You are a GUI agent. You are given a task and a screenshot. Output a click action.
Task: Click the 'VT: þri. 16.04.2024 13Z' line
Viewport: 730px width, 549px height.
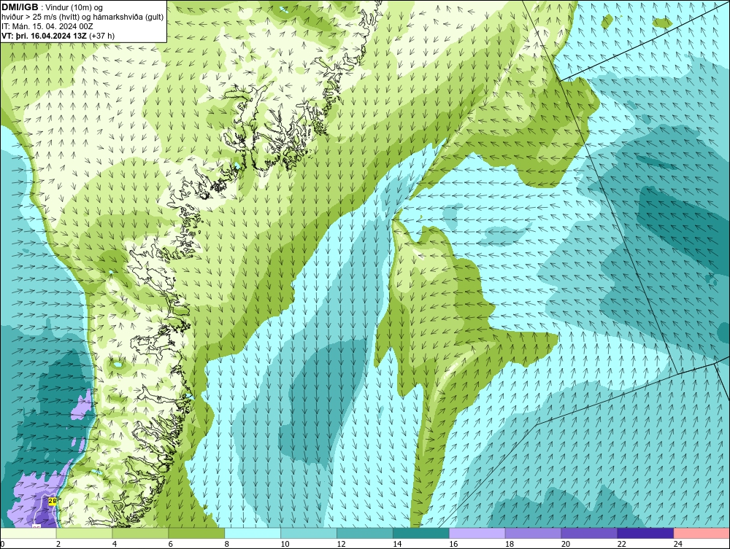pyautogui.click(x=44, y=36)
